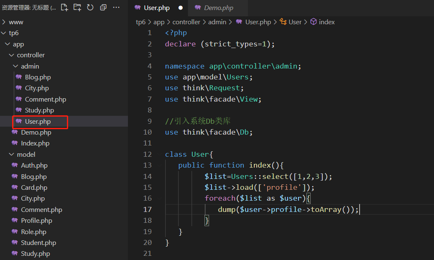
Task: Select User.php in the file tree
Action: [x=38, y=121]
